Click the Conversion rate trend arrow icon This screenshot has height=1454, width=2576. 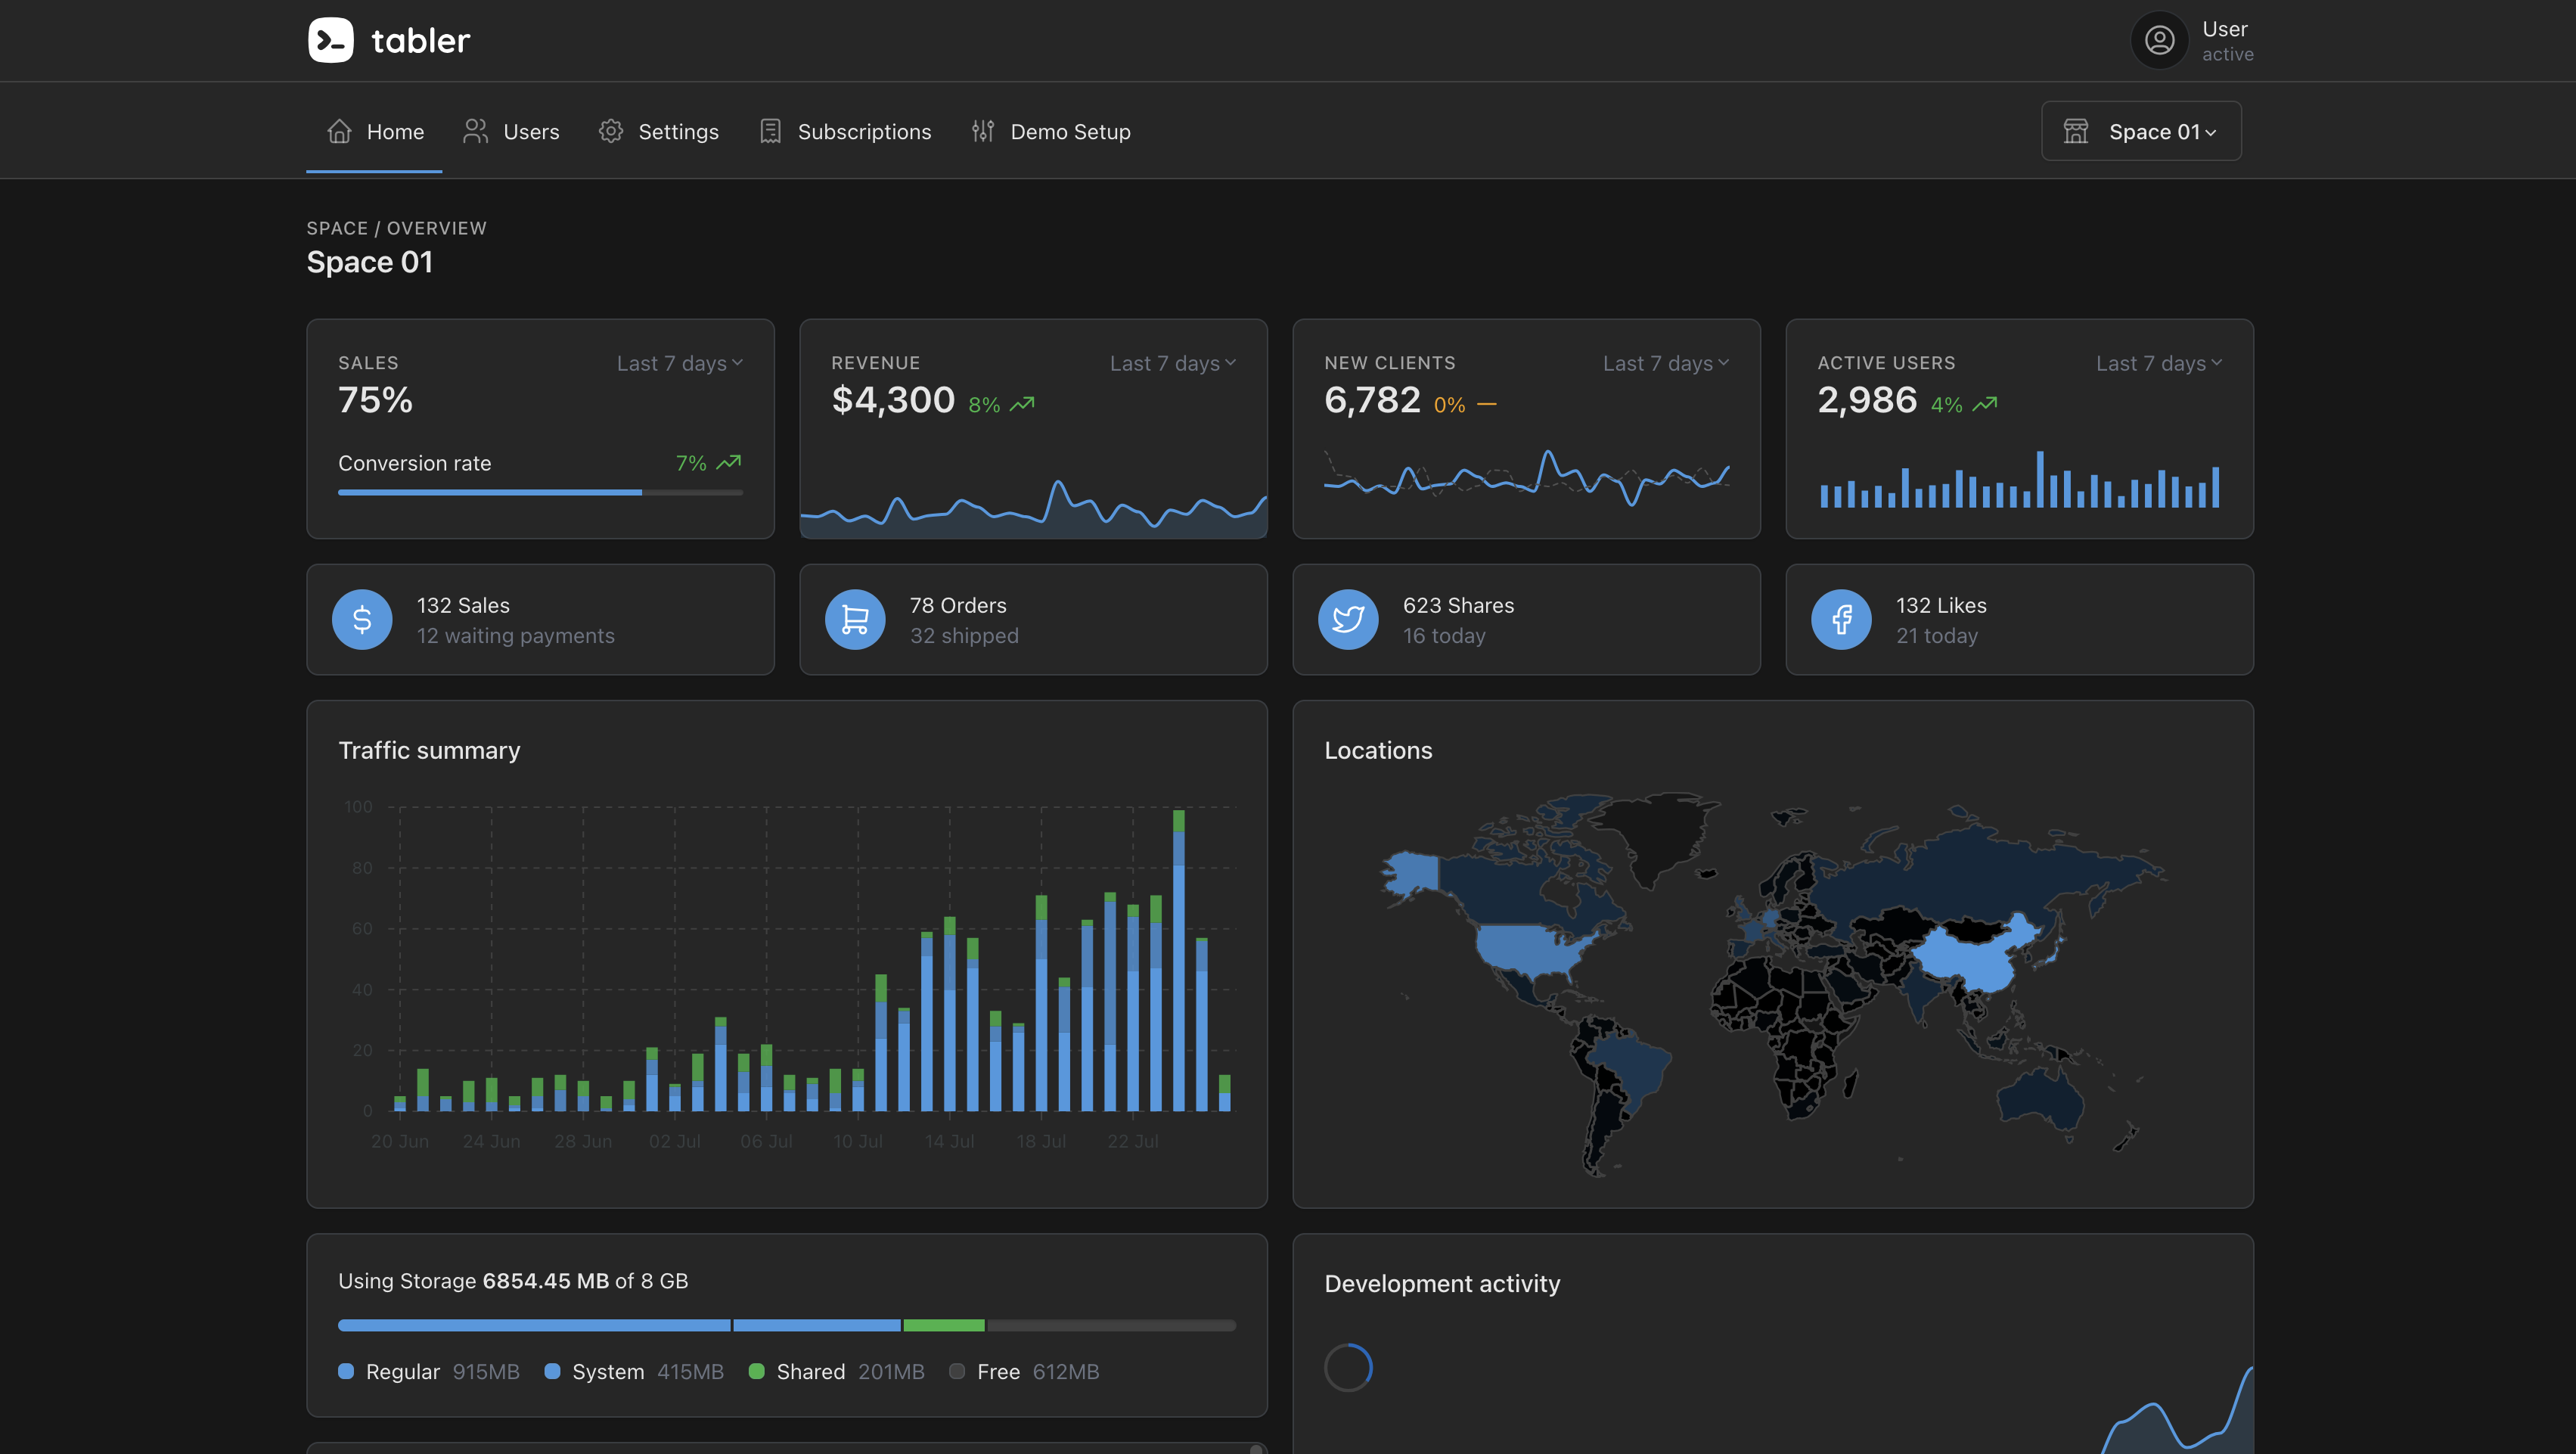[x=729, y=462]
